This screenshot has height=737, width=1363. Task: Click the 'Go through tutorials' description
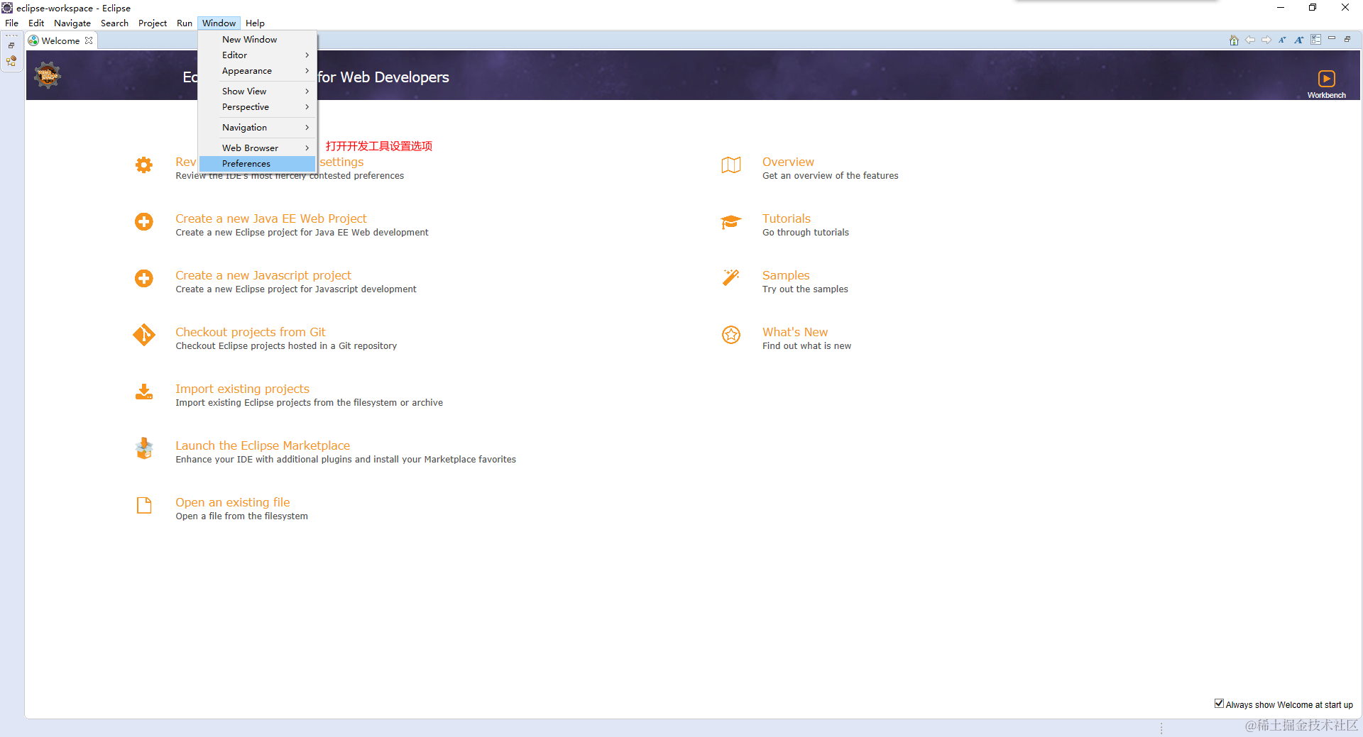coord(806,233)
